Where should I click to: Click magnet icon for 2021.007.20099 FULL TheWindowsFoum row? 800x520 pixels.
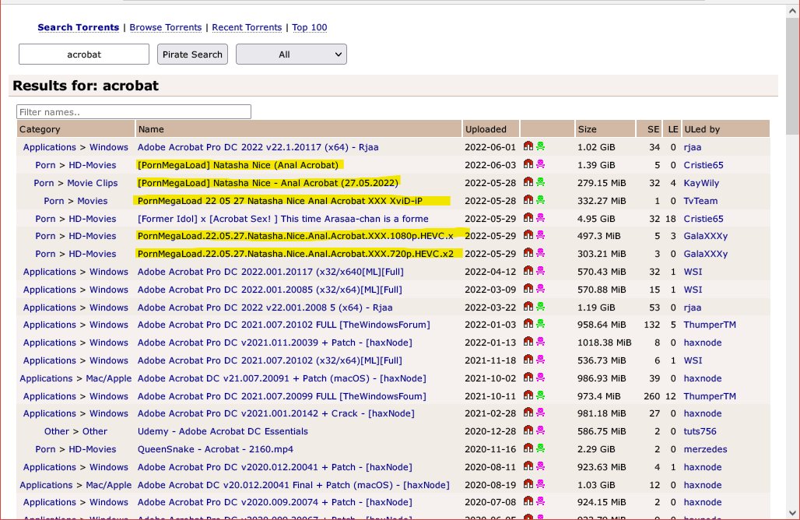pyautogui.click(x=528, y=395)
